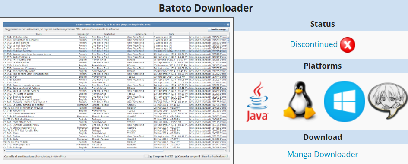Screen dimensions: 408x164
Task: Click the "..." browse folder button
Action: [146, 157]
